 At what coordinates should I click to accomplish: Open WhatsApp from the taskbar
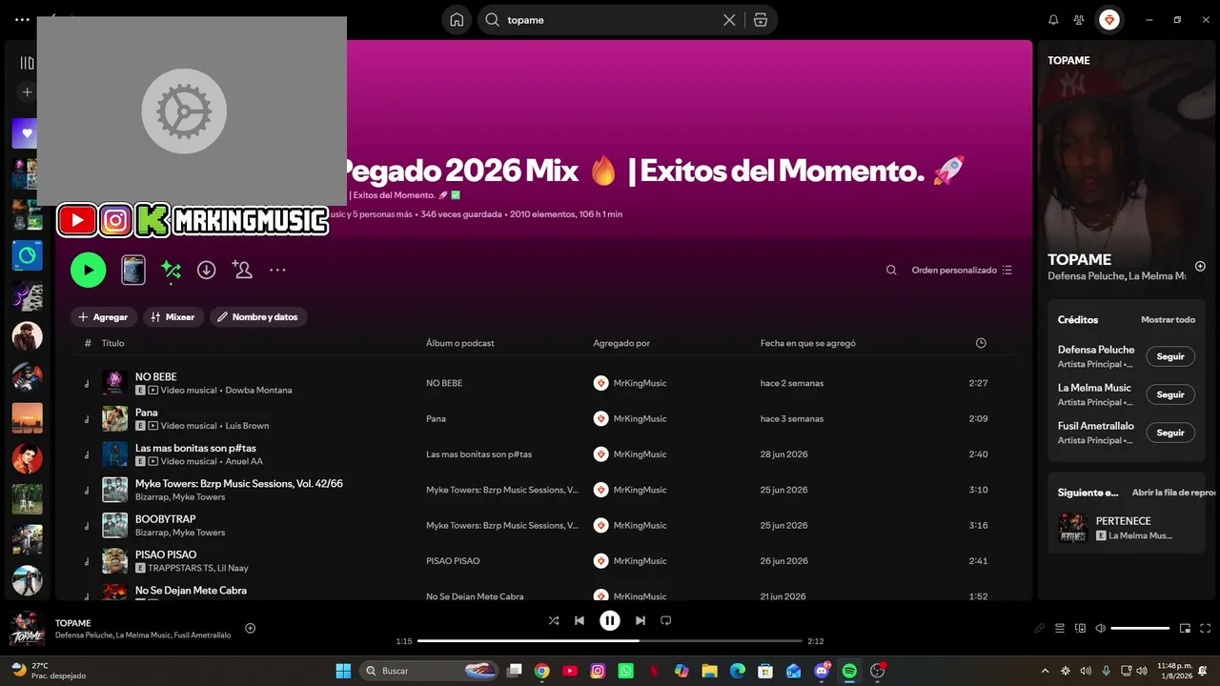click(x=625, y=671)
